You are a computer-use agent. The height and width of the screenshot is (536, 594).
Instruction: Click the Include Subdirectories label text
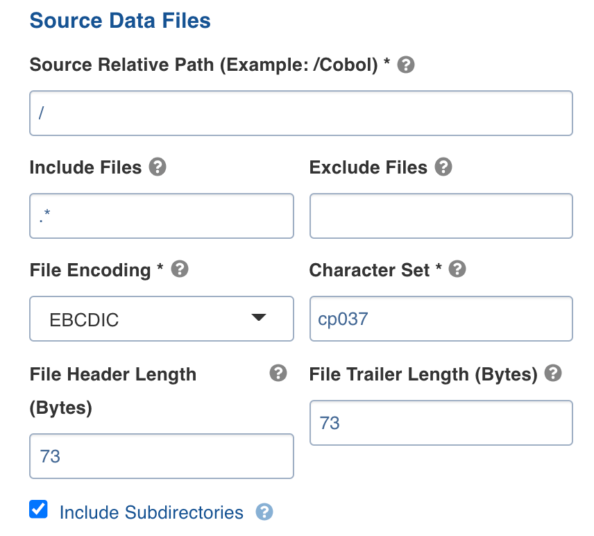151,513
